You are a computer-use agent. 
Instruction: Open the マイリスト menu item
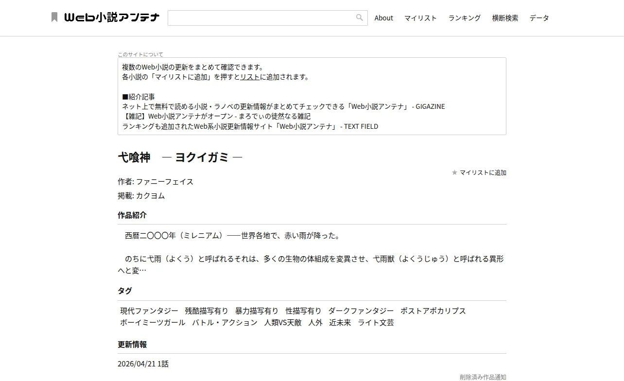[x=420, y=18]
